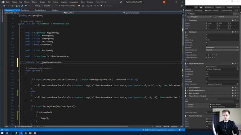This screenshot has width=241, height=135.
Task: Open Player Armory script help icon
Action: click(233, 96)
